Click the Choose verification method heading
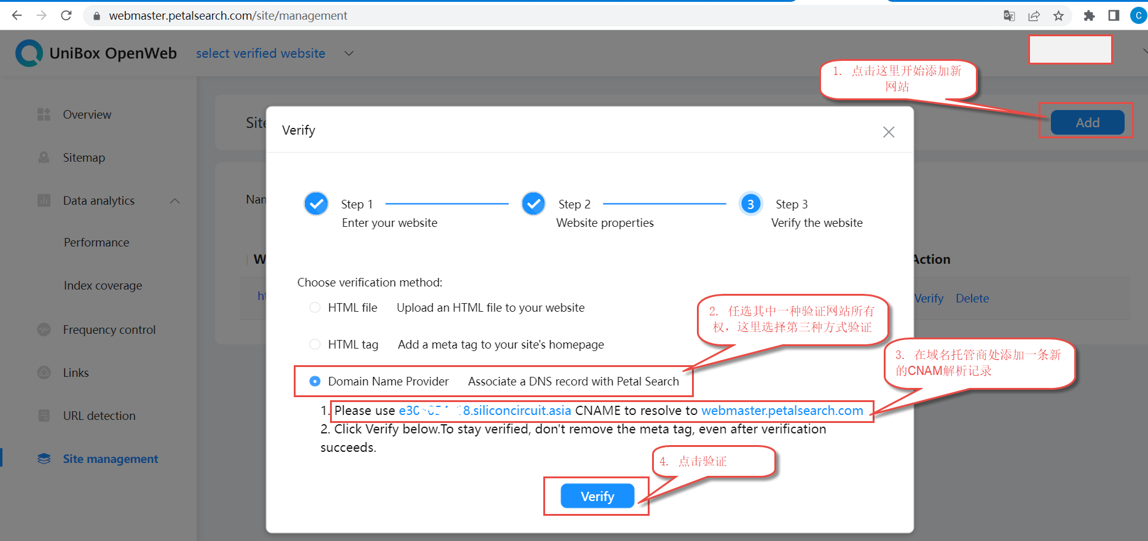 point(370,282)
